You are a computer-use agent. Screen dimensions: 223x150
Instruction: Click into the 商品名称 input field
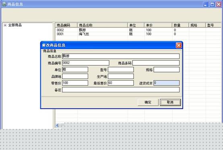coord(121,56)
